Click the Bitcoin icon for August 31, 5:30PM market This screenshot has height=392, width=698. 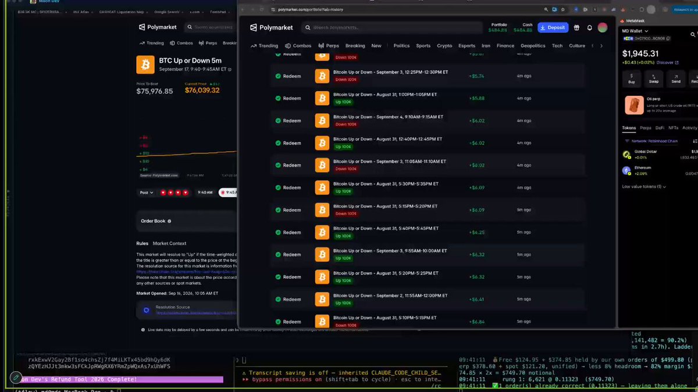(322, 188)
